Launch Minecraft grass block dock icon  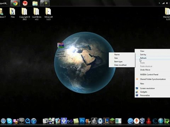tap(112, 121)
